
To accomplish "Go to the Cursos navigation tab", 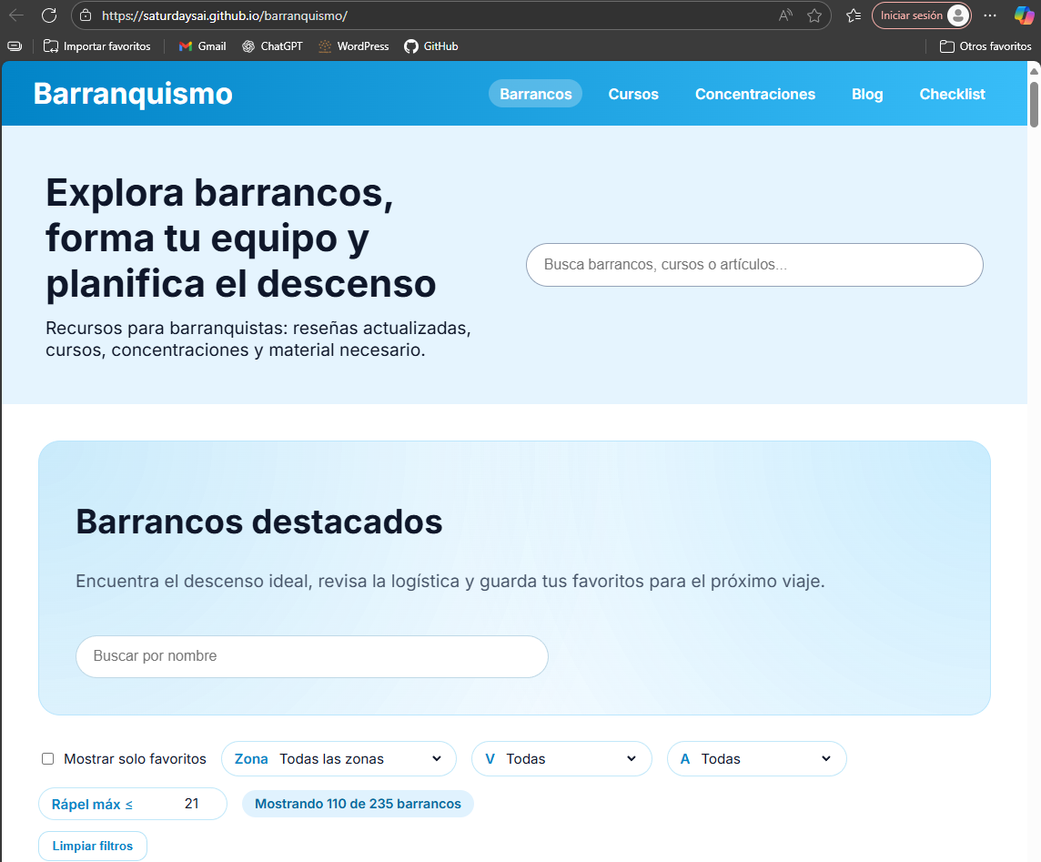I will point(633,94).
